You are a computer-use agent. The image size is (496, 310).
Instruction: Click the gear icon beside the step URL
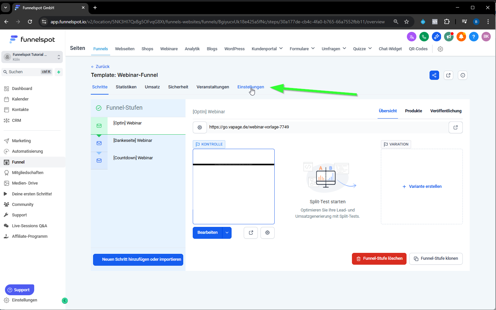pyautogui.click(x=200, y=127)
